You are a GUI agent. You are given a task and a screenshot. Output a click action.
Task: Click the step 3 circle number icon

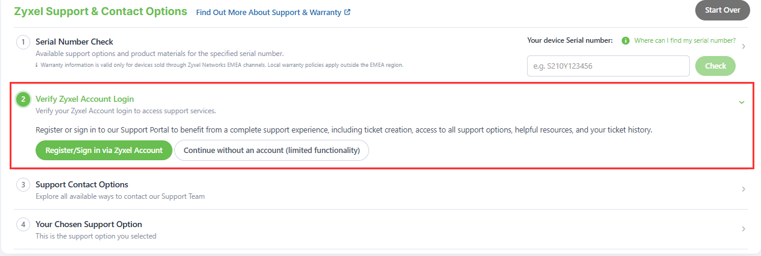tap(23, 185)
